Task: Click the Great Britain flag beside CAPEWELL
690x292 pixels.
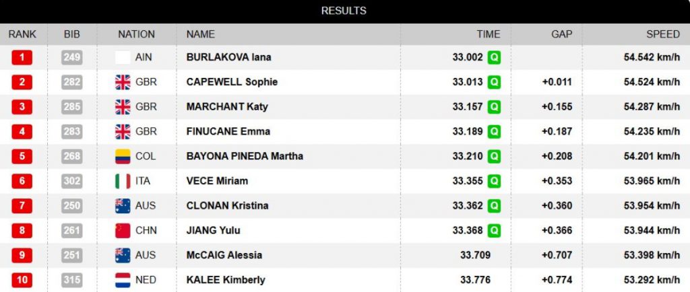Action: [123, 82]
